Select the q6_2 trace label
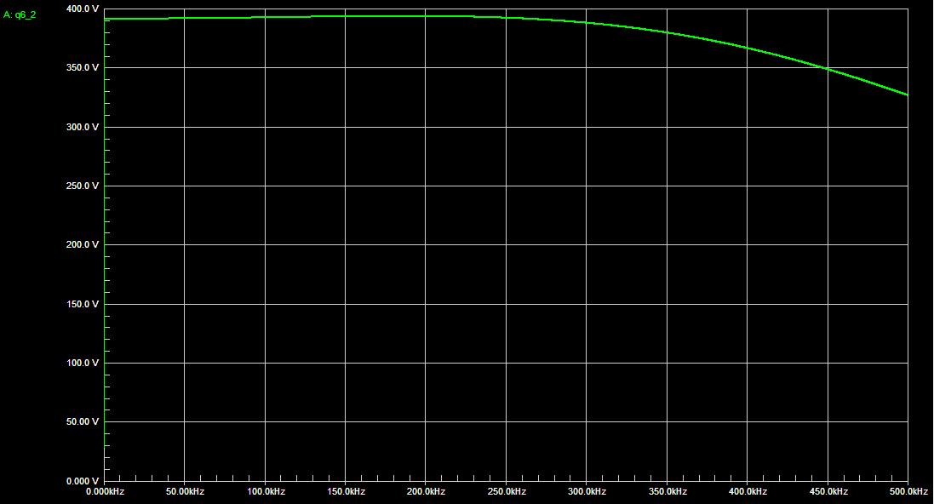The image size is (934, 504). [20, 14]
